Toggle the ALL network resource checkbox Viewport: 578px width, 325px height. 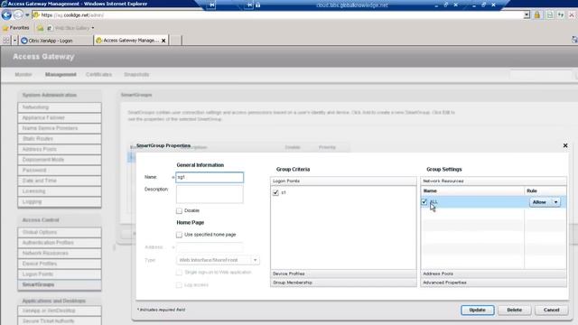coord(424,202)
